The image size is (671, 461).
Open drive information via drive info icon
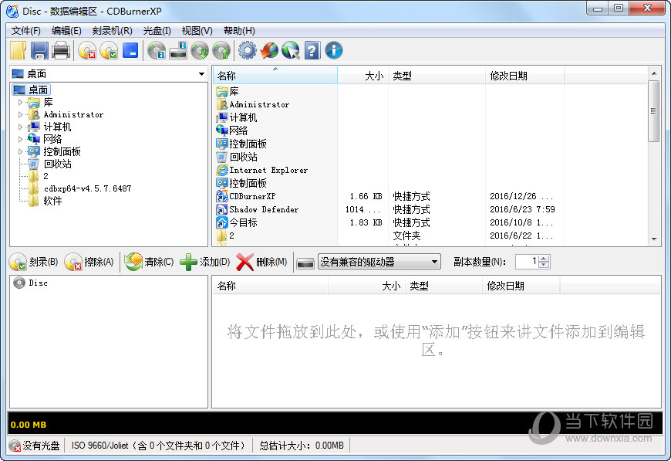click(178, 50)
